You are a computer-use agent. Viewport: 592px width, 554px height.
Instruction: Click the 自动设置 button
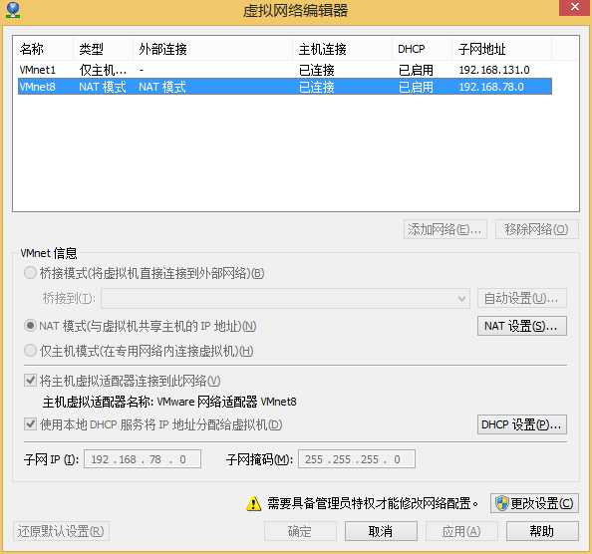[522, 299]
